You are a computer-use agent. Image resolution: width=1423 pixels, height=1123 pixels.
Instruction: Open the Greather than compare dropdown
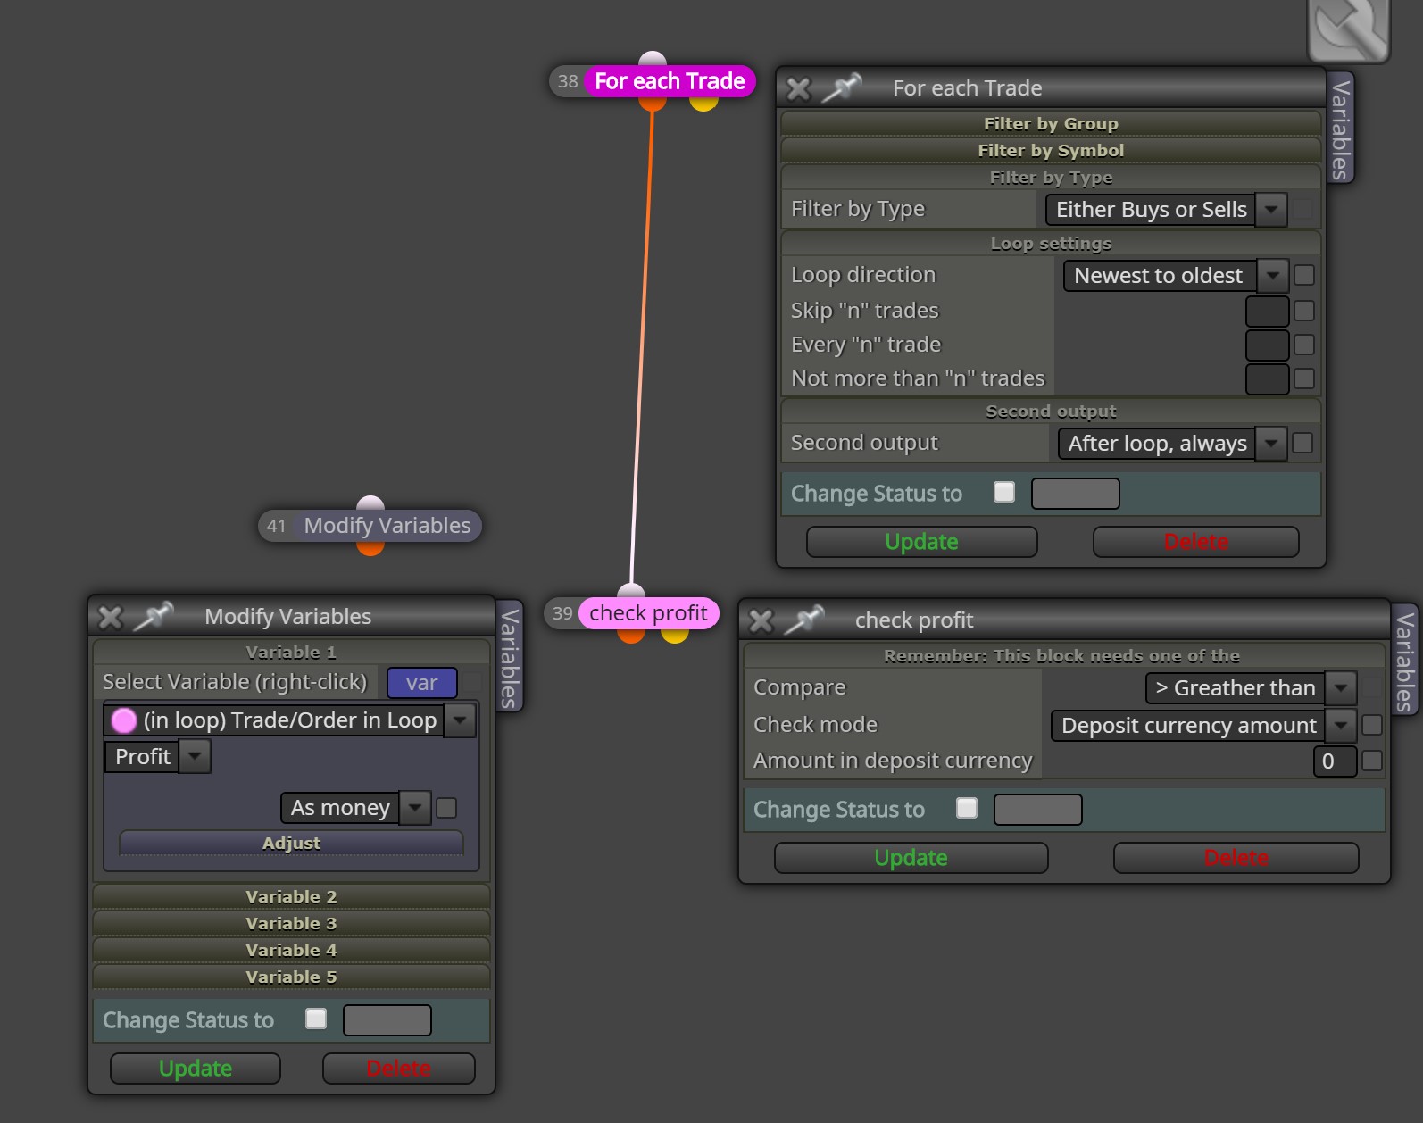coord(1251,688)
